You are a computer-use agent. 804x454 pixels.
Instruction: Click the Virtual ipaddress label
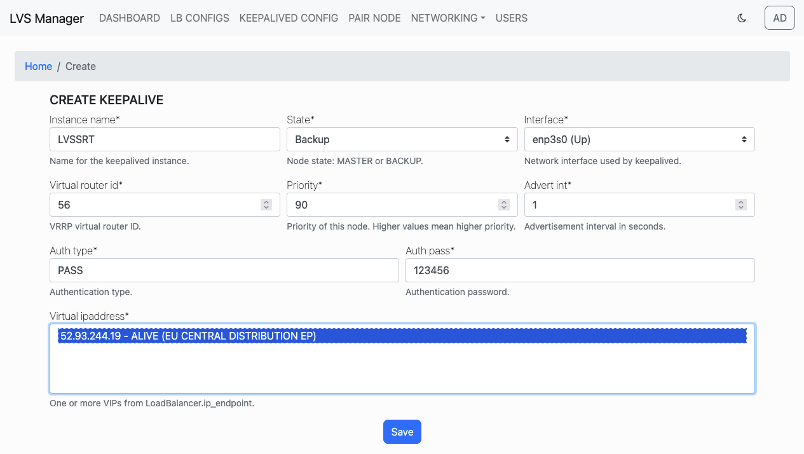(90, 316)
